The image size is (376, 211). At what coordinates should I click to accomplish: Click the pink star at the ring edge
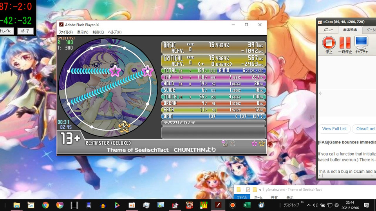point(147,71)
